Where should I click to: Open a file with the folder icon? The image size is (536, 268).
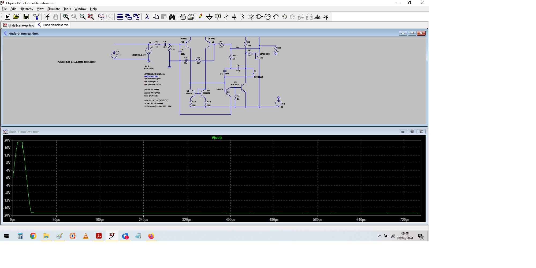pyautogui.click(x=16, y=17)
